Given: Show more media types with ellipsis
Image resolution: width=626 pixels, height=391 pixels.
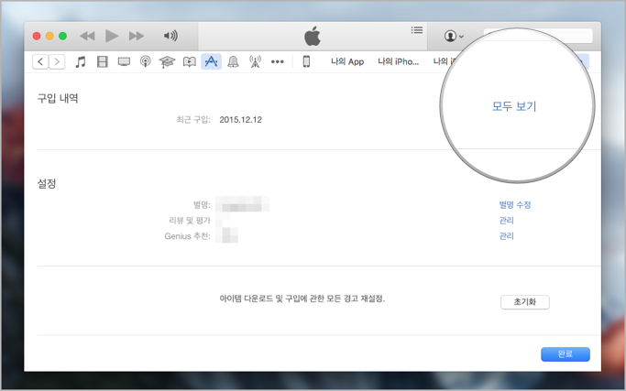Looking at the screenshot, I should click(x=277, y=62).
